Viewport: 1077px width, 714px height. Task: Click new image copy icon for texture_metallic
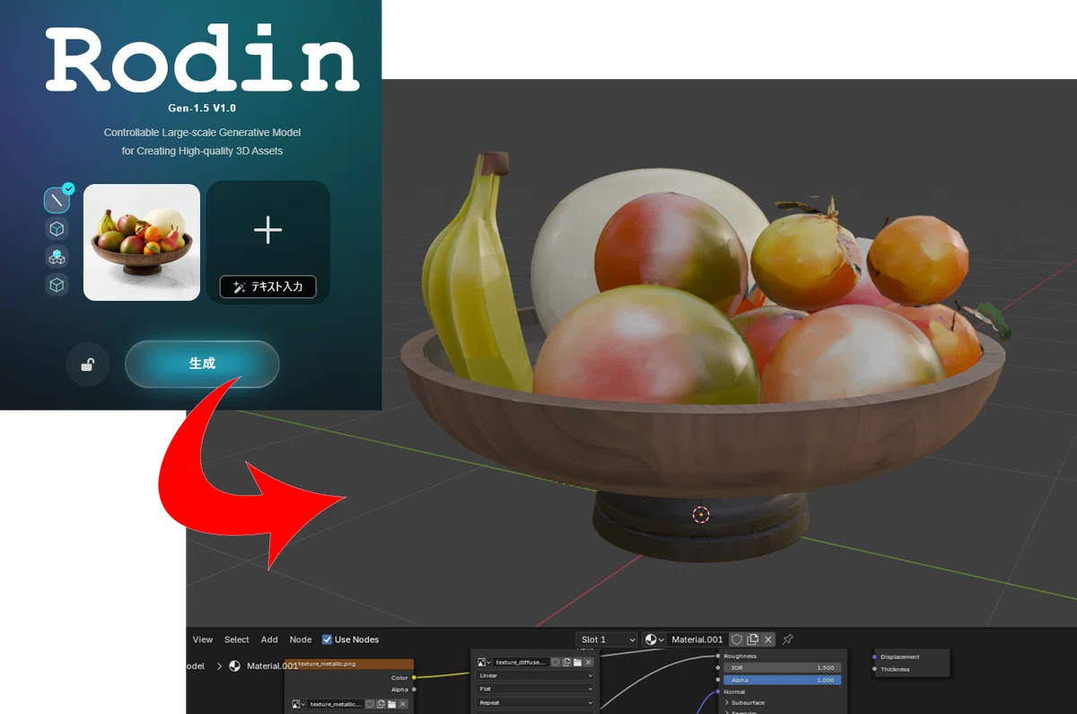pos(381,704)
